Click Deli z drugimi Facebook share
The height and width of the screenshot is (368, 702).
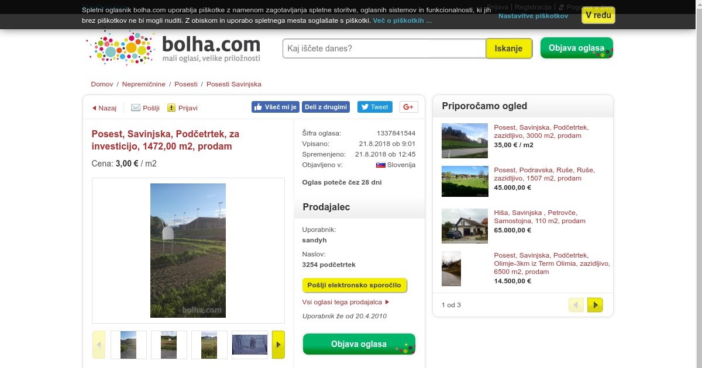(x=326, y=107)
